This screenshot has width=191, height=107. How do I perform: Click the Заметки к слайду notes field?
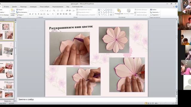tap(97, 100)
